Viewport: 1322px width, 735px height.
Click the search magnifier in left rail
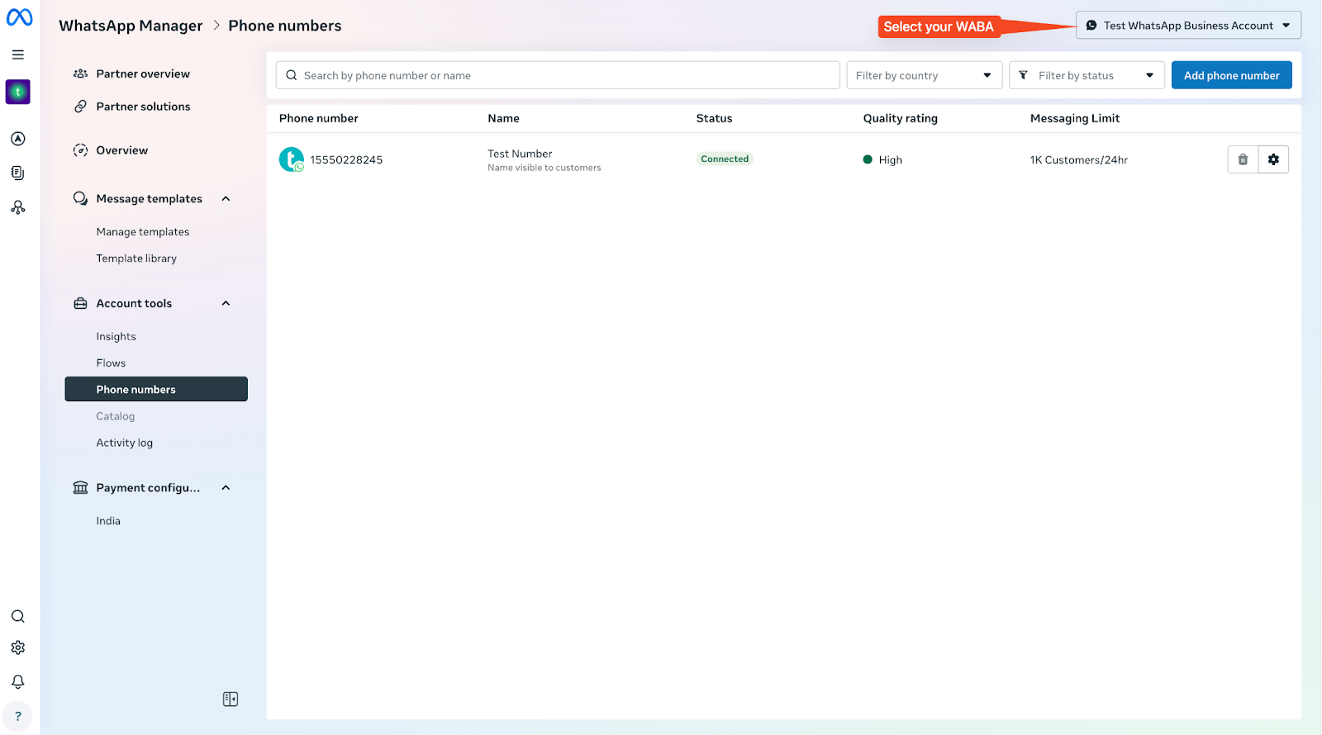click(18, 616)
